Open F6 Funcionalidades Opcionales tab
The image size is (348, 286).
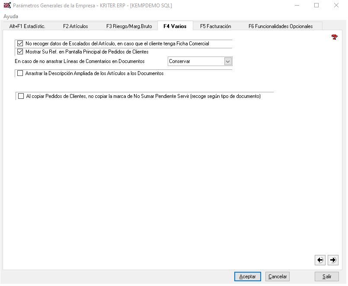(280, 26)
